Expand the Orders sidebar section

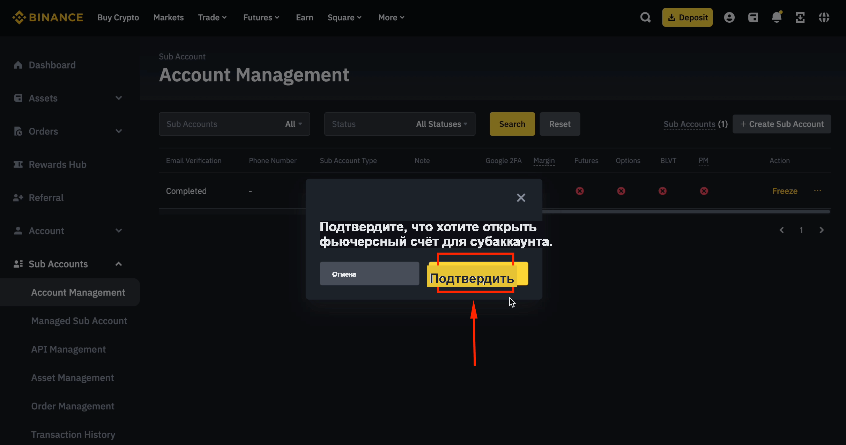click(119, 131)
